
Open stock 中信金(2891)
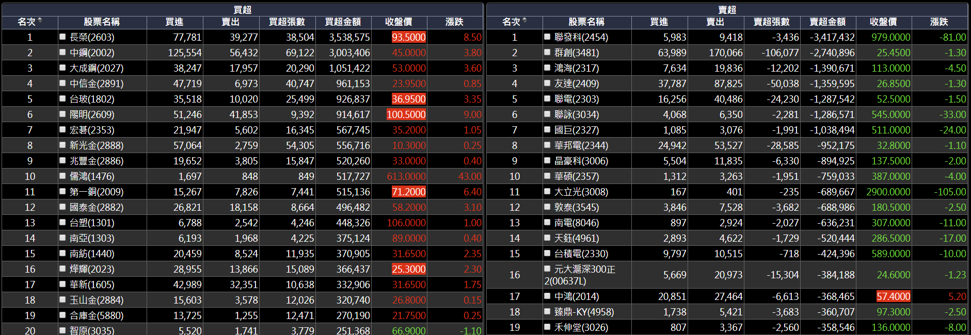click(x=97, y=83)
